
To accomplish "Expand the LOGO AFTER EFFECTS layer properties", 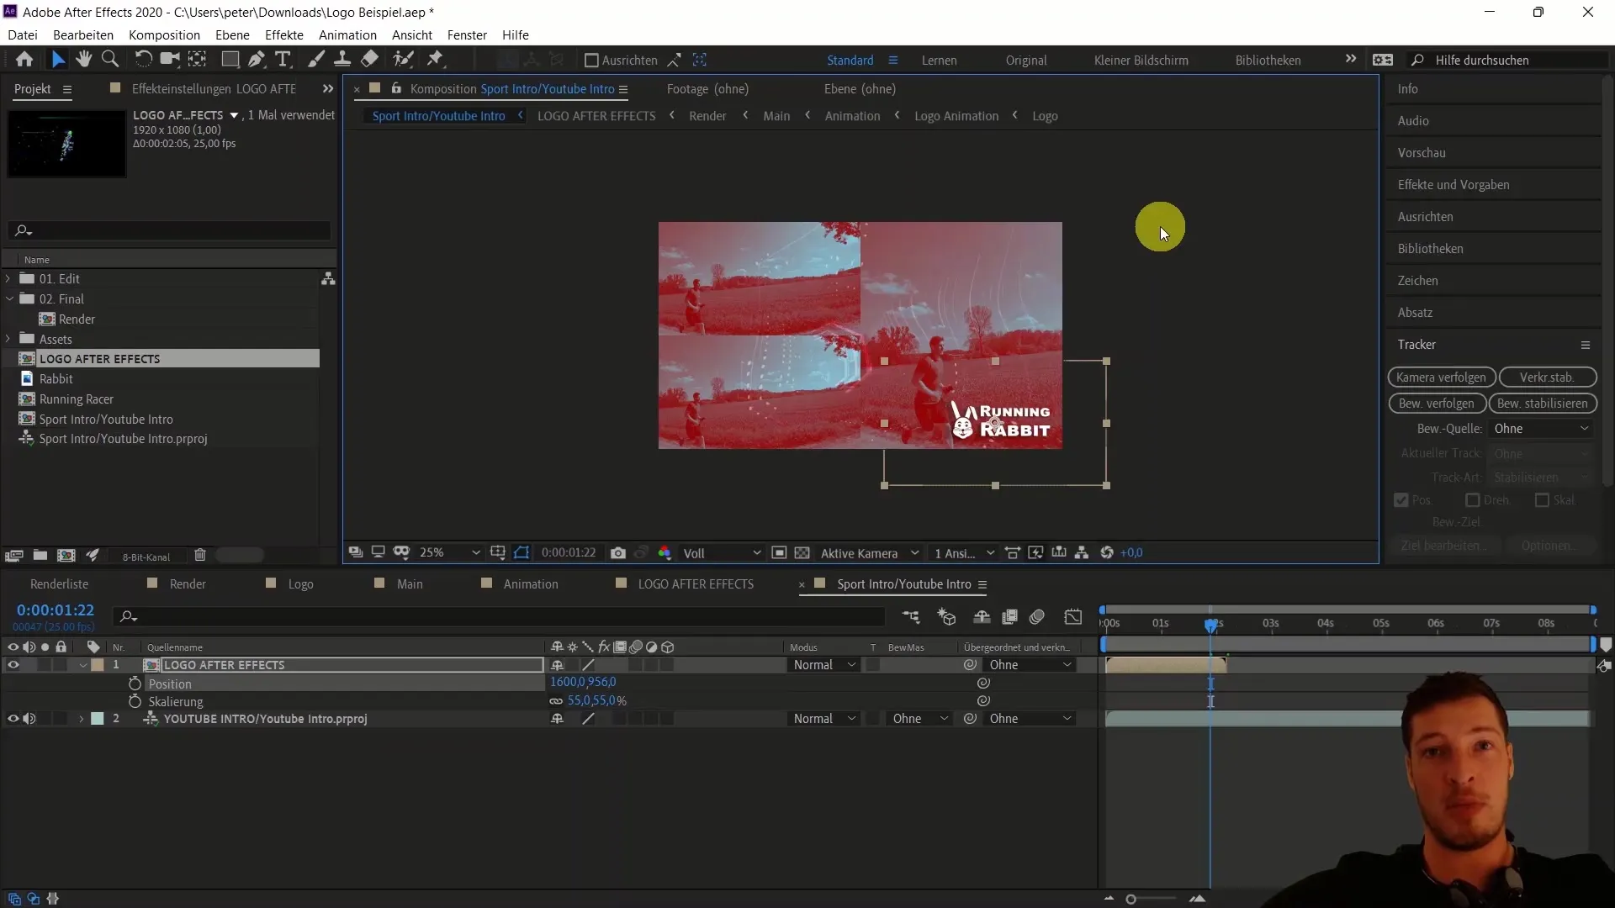I will pyautogui.click(x=82, y=664).
